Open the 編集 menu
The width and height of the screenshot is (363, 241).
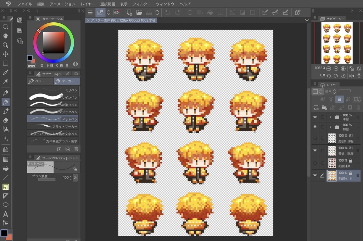pyautogui.click(x=41, y=4)
